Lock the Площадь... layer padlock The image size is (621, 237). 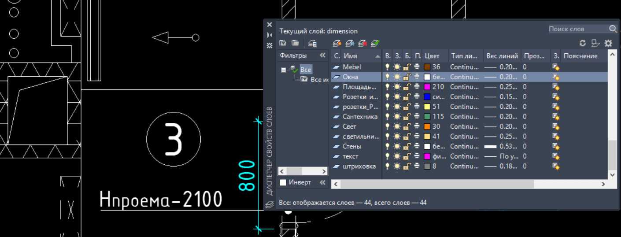tap(407, 87)
